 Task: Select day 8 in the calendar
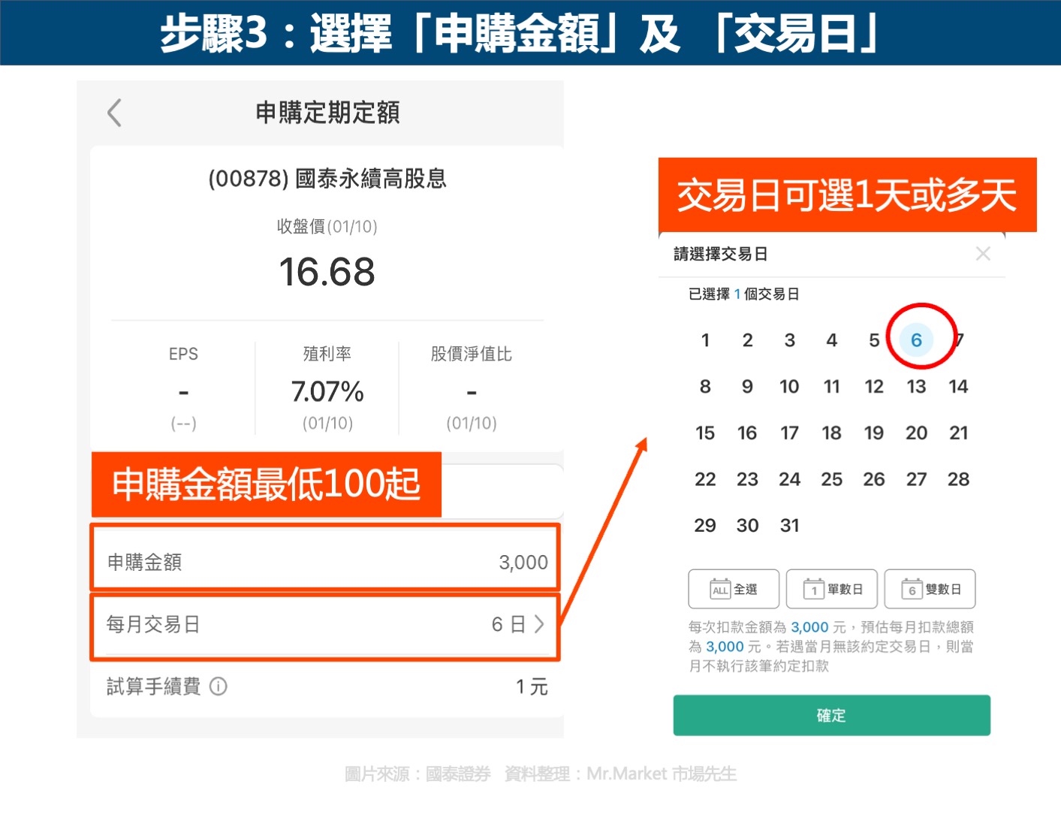(x=705, y=387)
